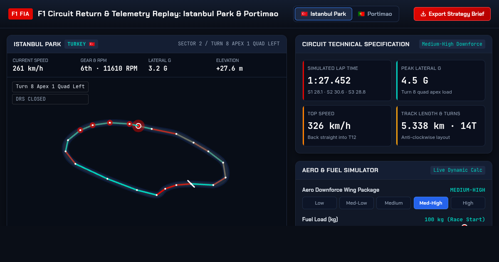This screenshot has height=262, width=499.
Task: Open the Peak Lateral G card
Action: click(x=441, y=80)
